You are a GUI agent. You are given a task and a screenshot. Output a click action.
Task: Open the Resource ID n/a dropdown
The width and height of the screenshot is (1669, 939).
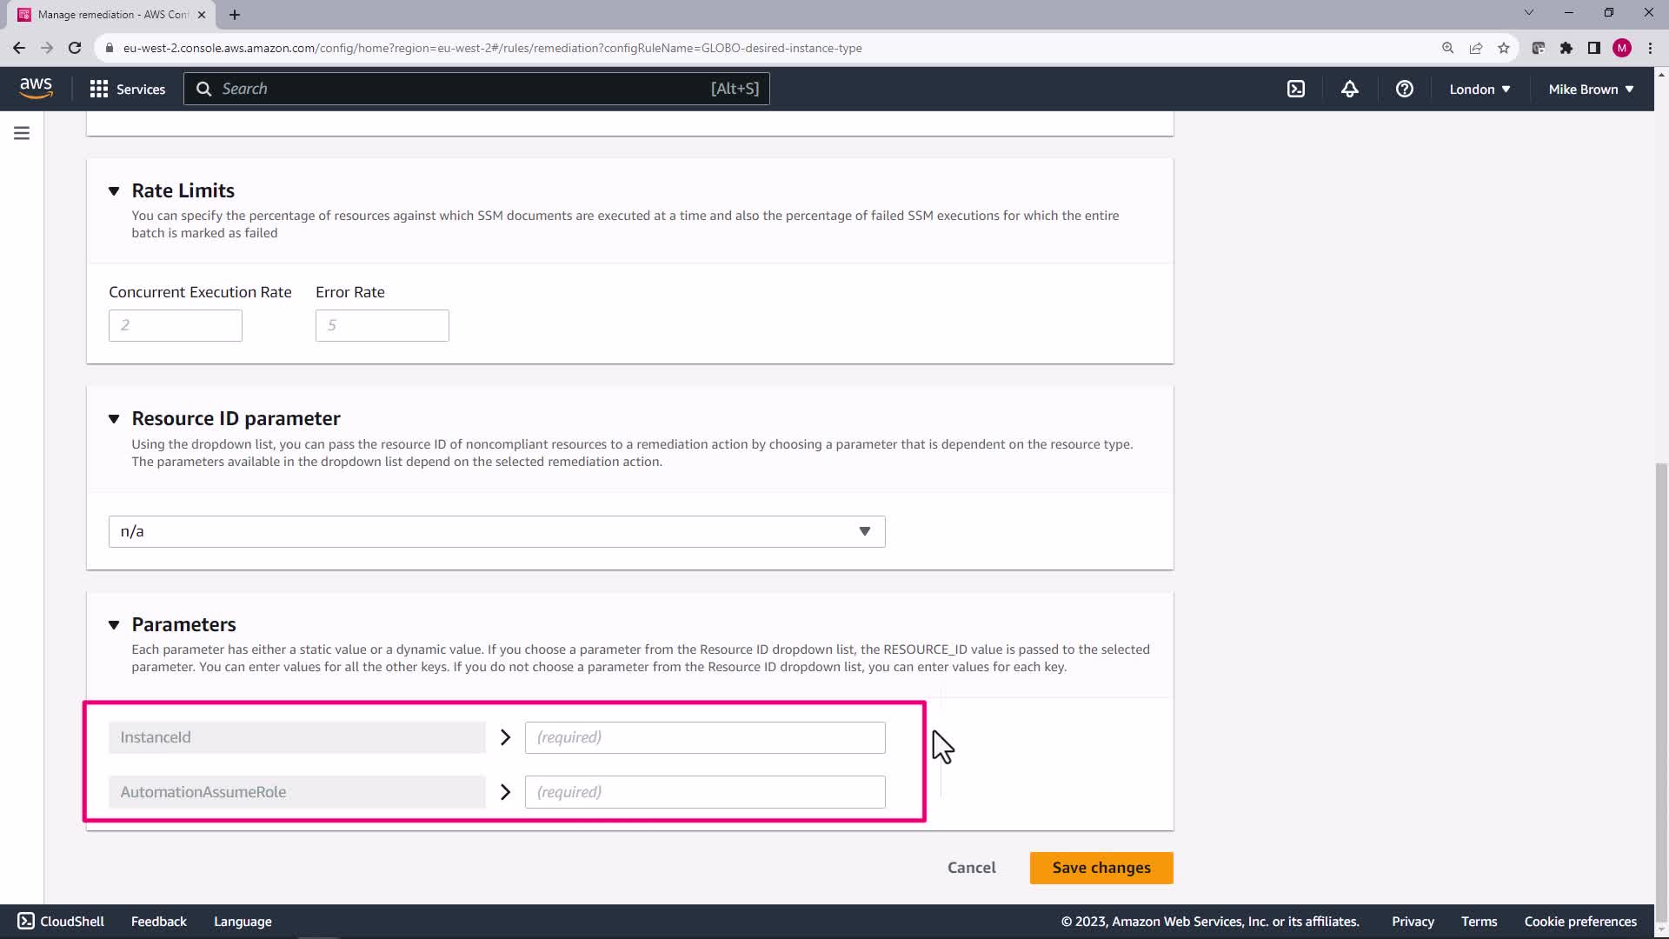pos(496,531)
